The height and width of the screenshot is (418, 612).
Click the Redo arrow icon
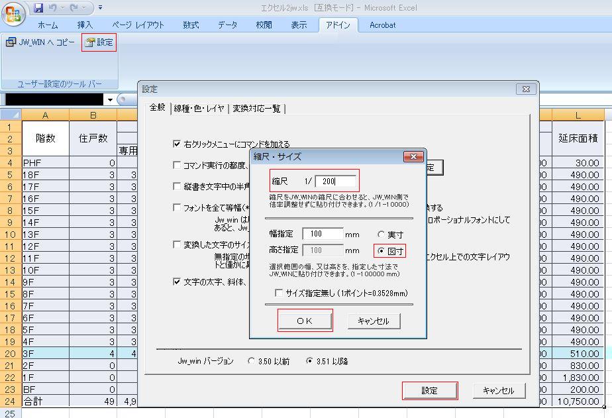(x=74, y=8)
